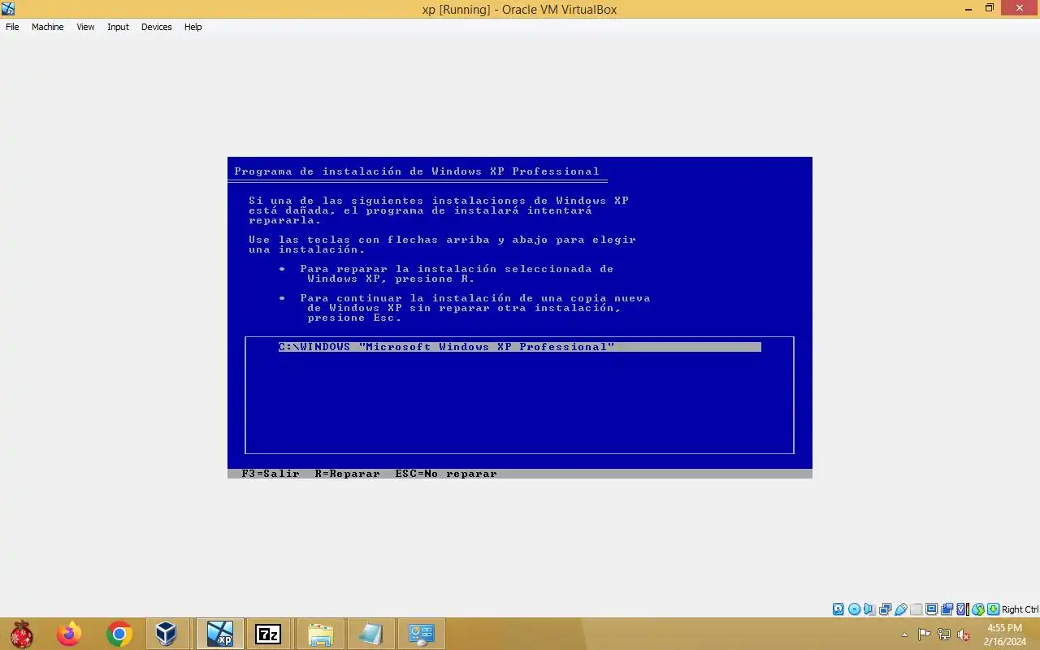Open VirtualBox Manager from the taskbar
This screenshot has width=1040, height=650.
(167, 634)
